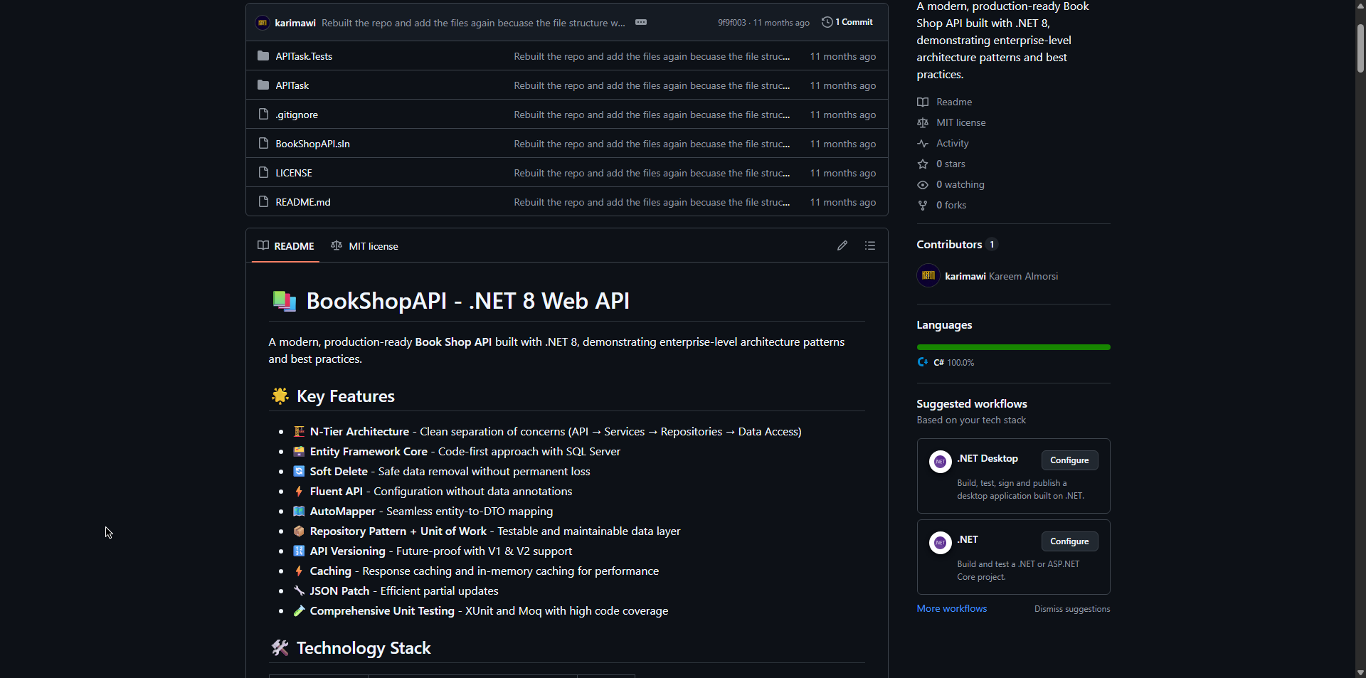Click the BookShopAPI - .NET 8 Web API heading
Viewport: 1366px width, 678px height.
(467, 301)
